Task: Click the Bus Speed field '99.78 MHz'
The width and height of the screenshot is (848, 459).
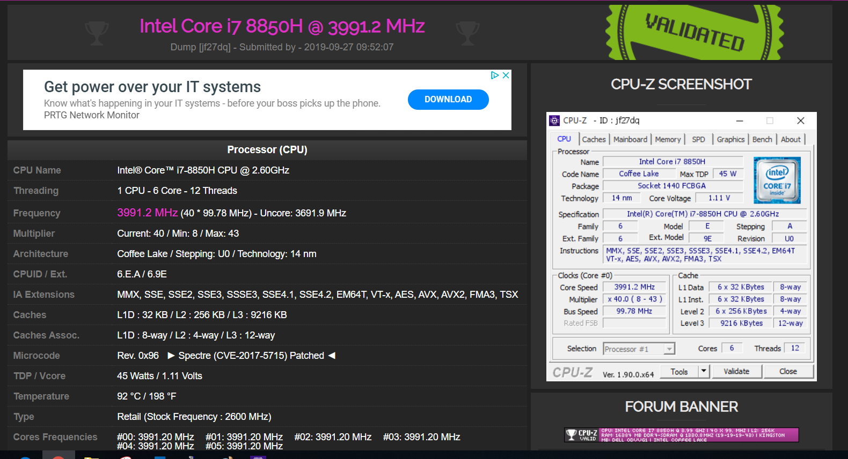Action: pos(634,311)
